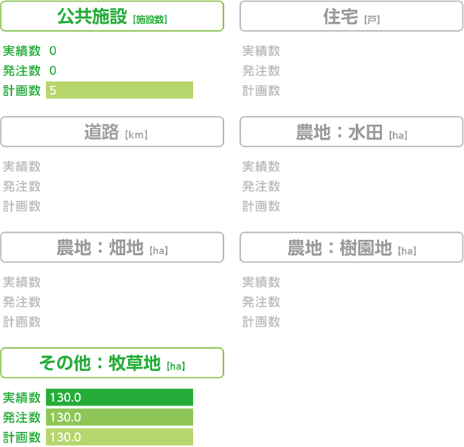Click the 計画数 label under 農地：樹園地
464x447 pixels.
point(261,322)
